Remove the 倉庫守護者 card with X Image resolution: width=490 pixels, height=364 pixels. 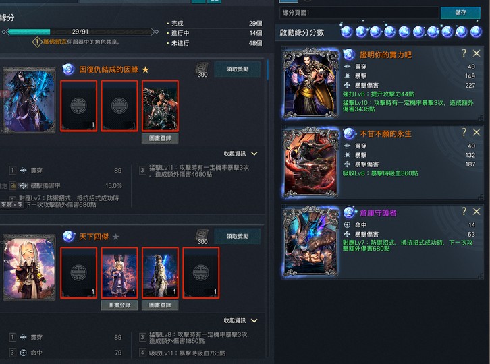click(477, 212)
